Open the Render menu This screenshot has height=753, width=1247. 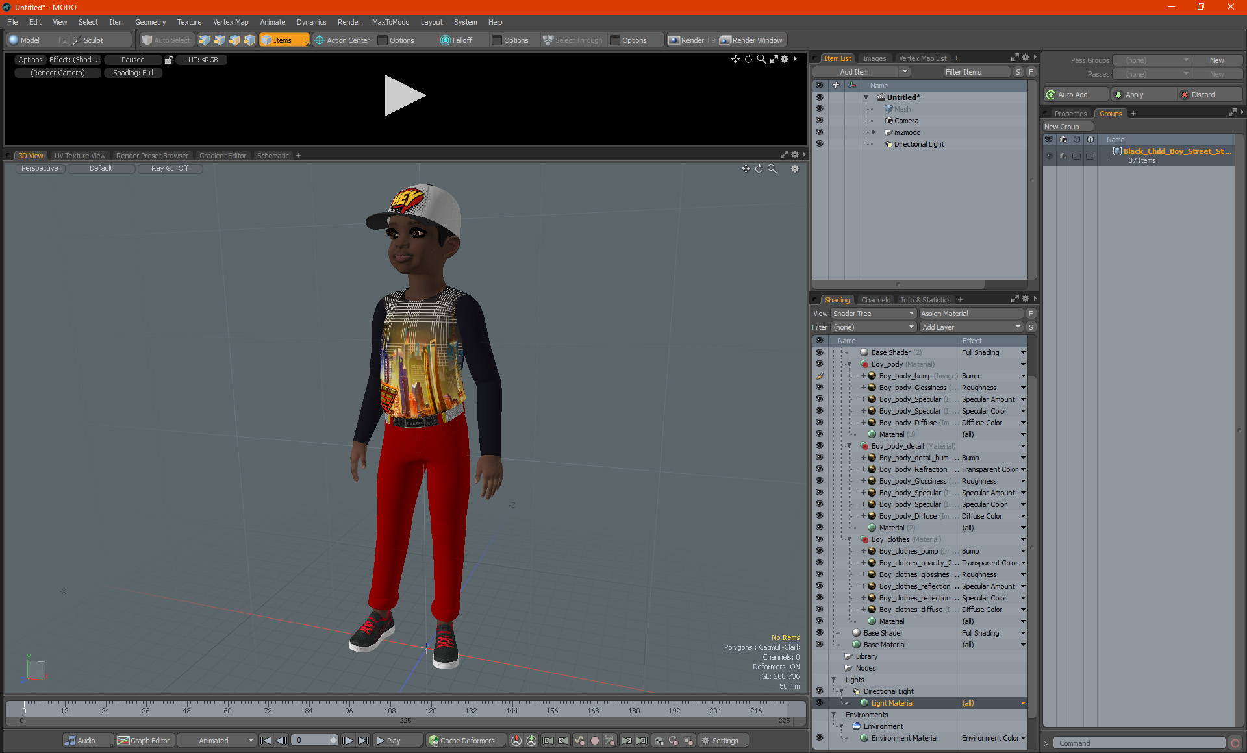349,22
